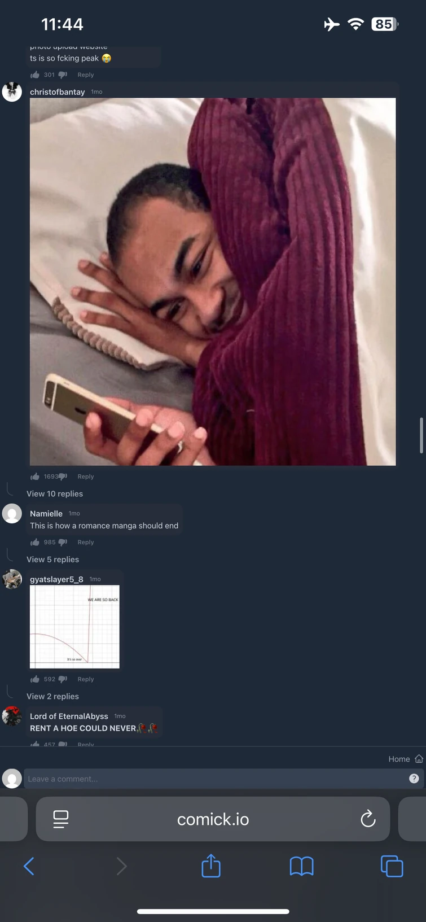Click the comment help question mark icon
The image size is (426, 922).
414,779
